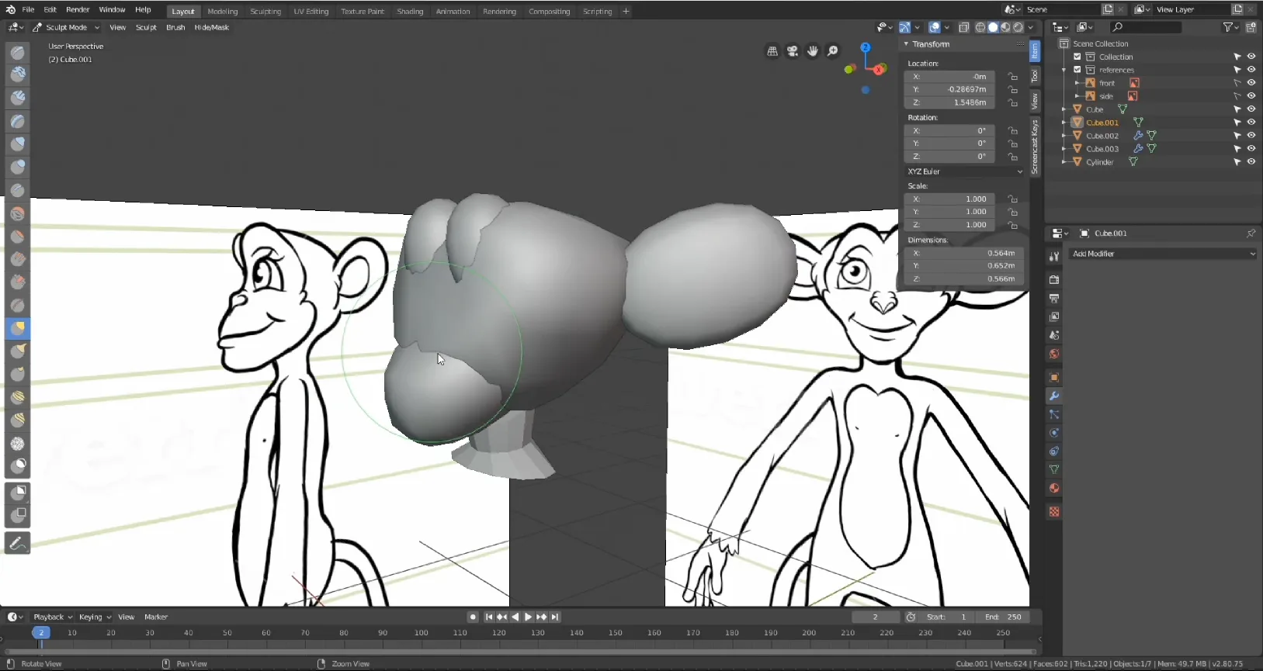The width and height of the screenshot is (1263, 671).
Task: Select wireframe viewport shading mode
Action: [980, 27]
